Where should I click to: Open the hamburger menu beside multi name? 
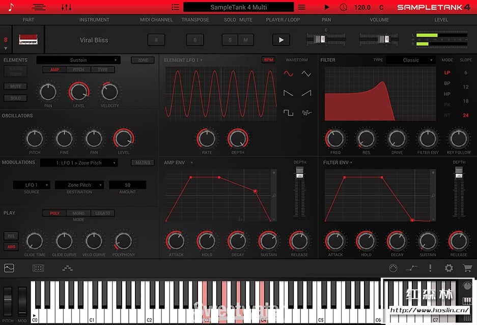pos(301,7)
